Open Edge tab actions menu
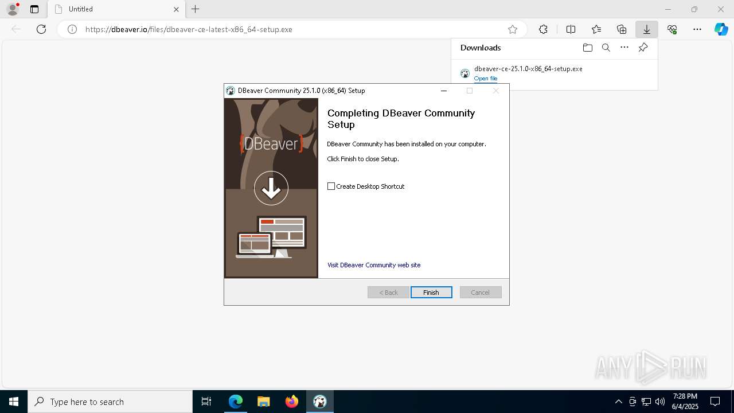 pos(34,9)
